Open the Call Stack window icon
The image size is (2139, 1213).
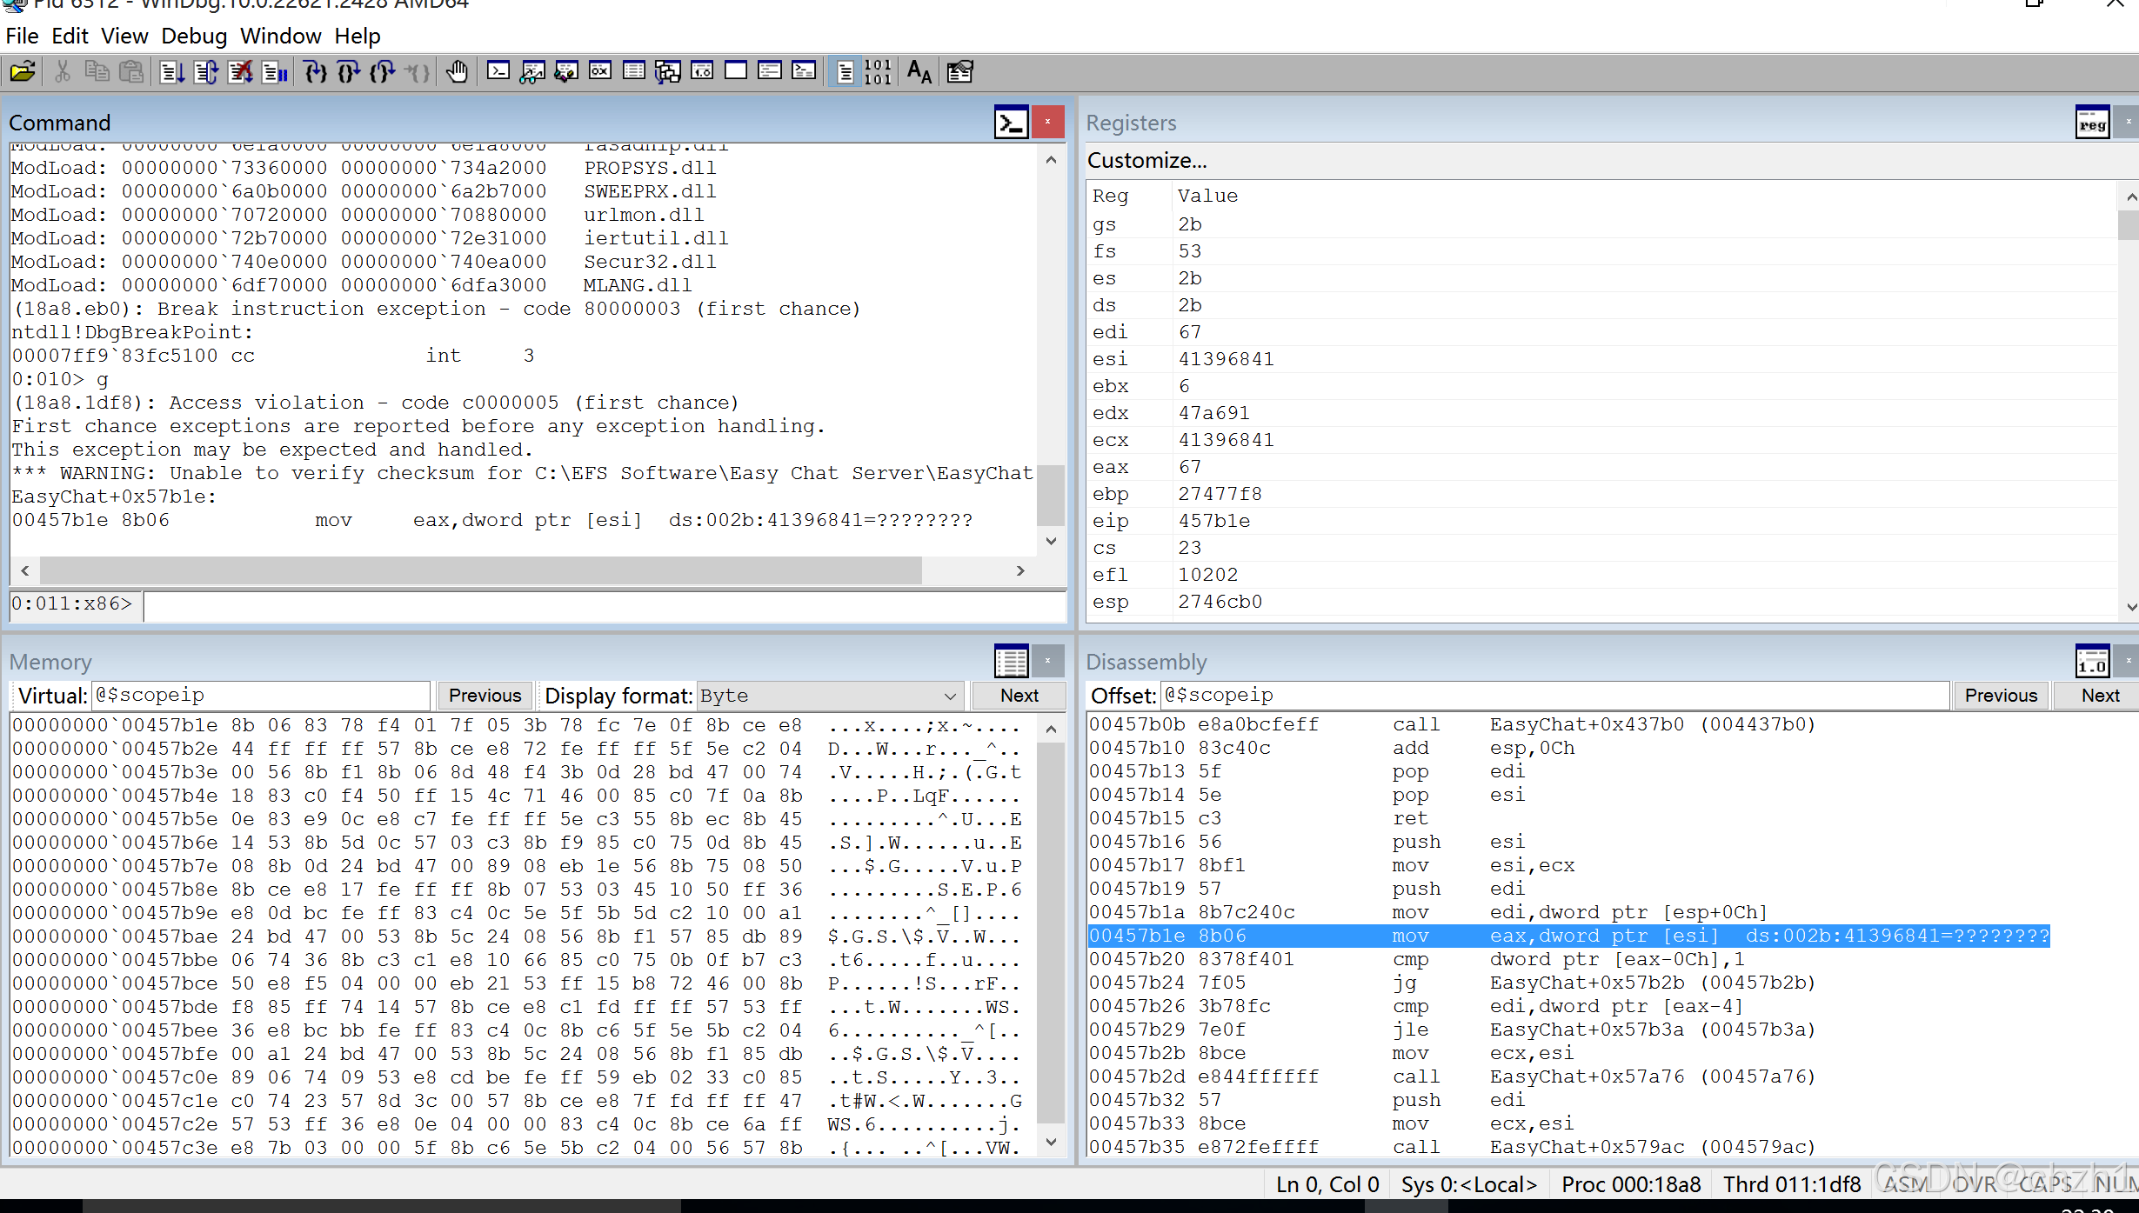coord(667,71)
